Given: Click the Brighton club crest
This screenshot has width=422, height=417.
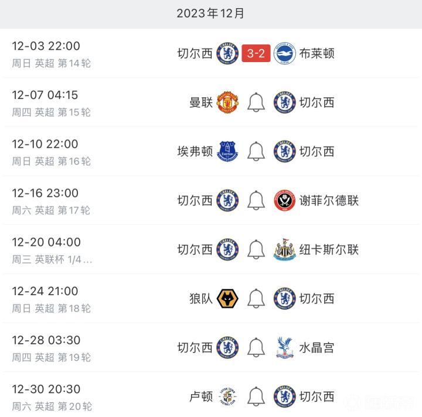Looking at the screenshot, I should click(x=285, y=54).
